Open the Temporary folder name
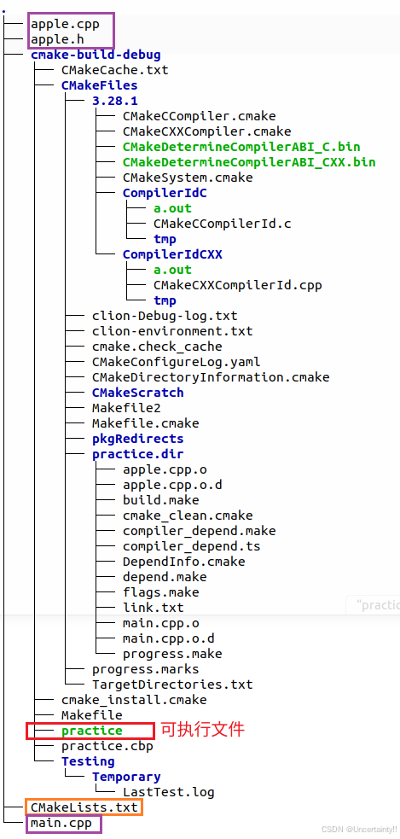Screen dimensions: 400x839 coord(126,777)
